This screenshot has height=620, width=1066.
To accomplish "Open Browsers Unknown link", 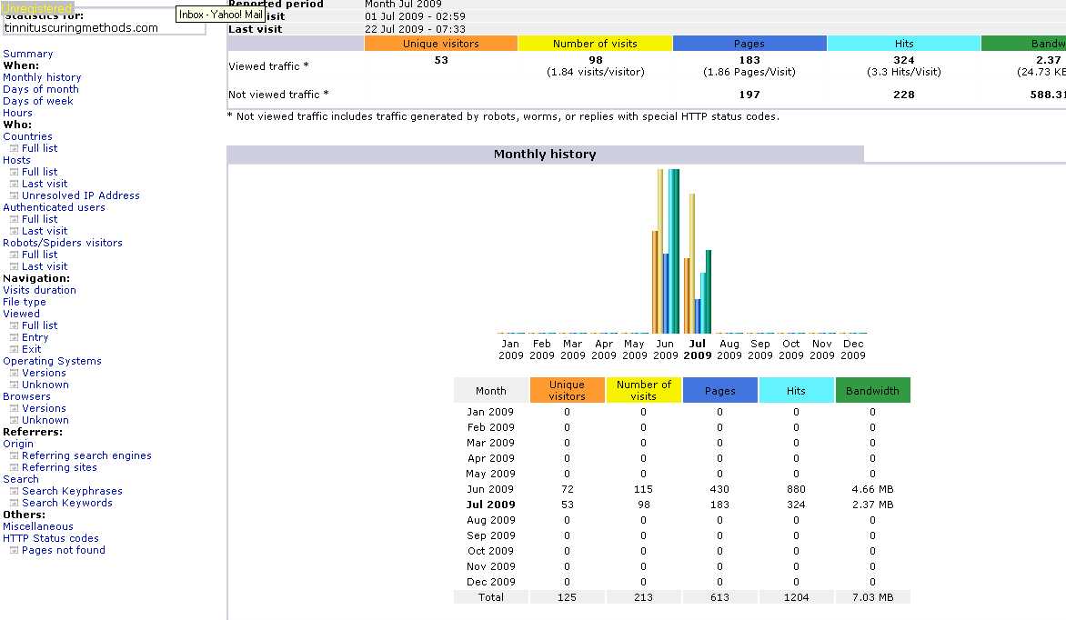I will click(x=45, y=420).
